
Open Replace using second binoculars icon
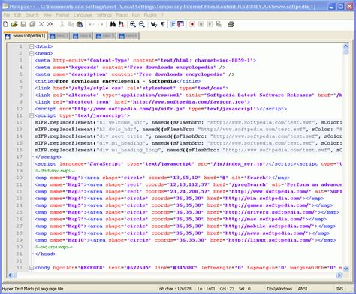(121, 24)
